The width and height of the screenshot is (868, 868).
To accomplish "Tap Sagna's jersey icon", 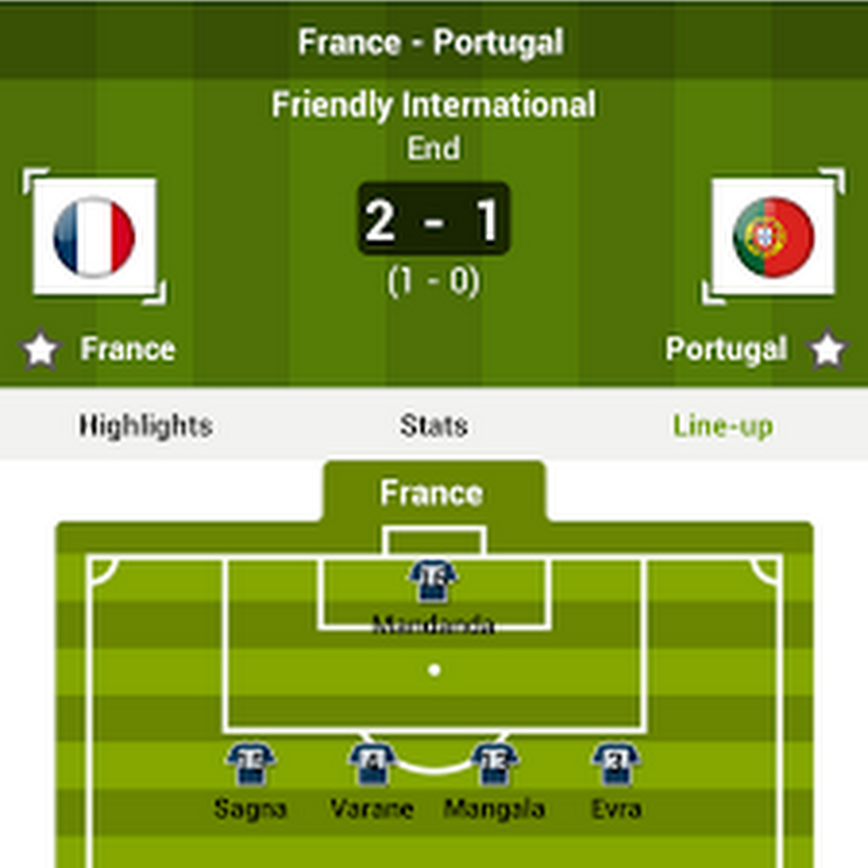I will 251,764.
